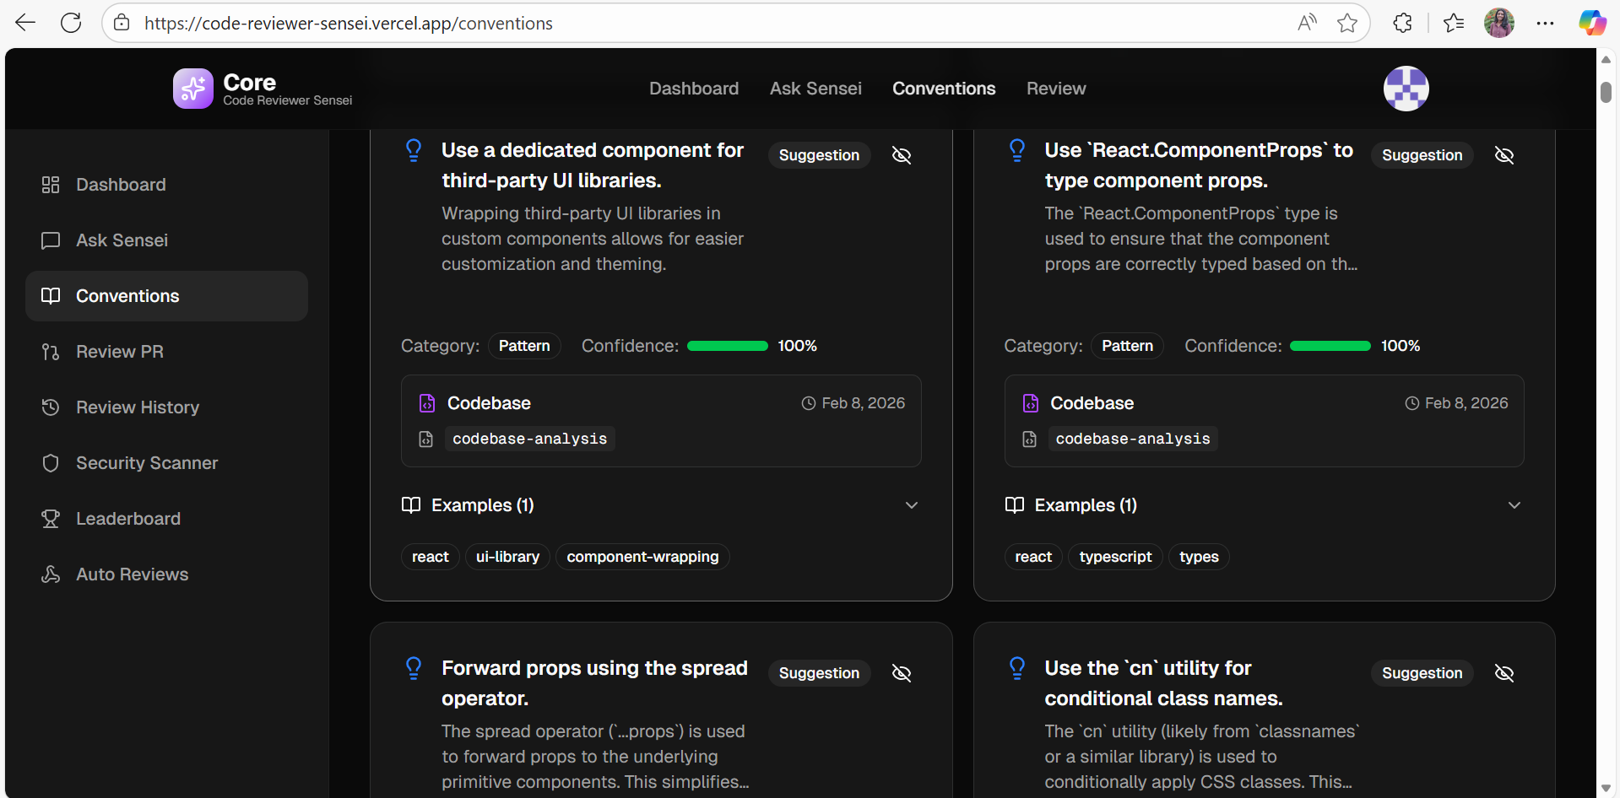This screenshot has height=798, width=1620.
Task: Expand Examples for third-party UI libraries card
Action: (x=911, y=505)
